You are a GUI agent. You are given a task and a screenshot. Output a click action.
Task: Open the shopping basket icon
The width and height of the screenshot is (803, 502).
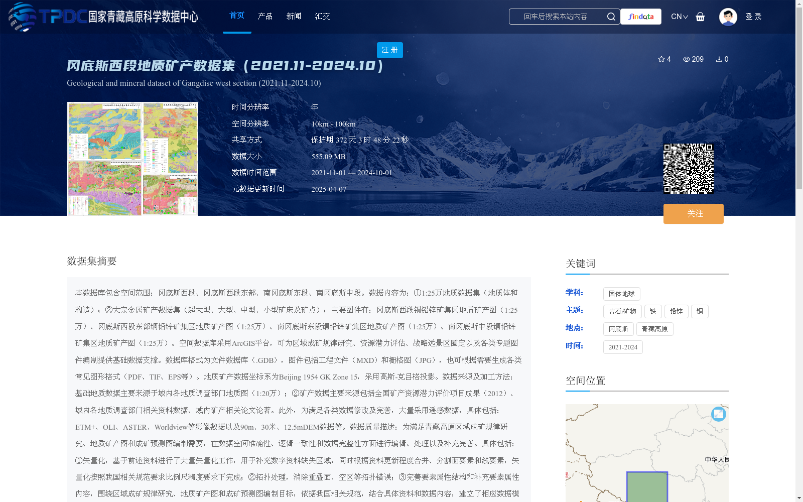(700, 17)
